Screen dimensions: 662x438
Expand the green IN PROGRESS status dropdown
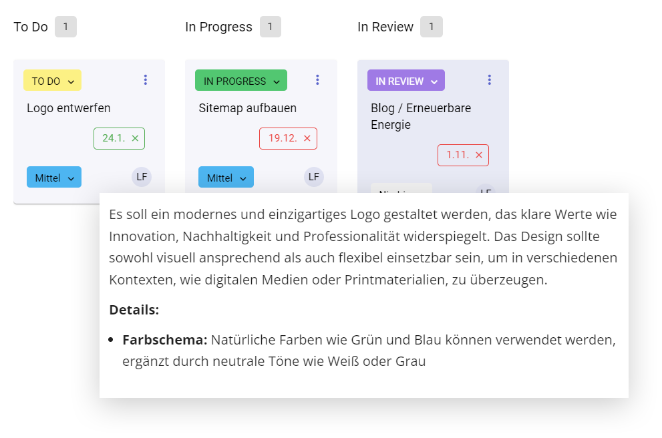(241, 81)
